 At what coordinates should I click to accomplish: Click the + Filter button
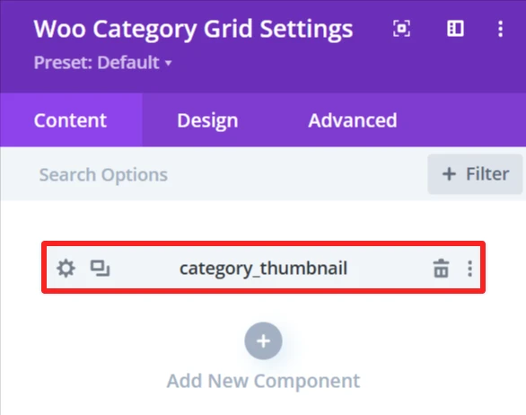[475, 174]
